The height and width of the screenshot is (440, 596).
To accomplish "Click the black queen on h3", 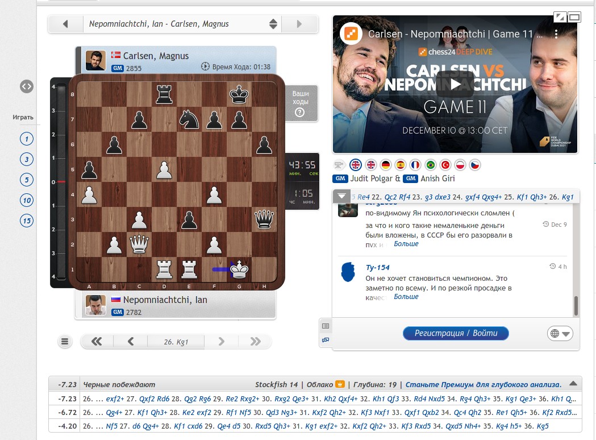I will (x=264, y=219).
